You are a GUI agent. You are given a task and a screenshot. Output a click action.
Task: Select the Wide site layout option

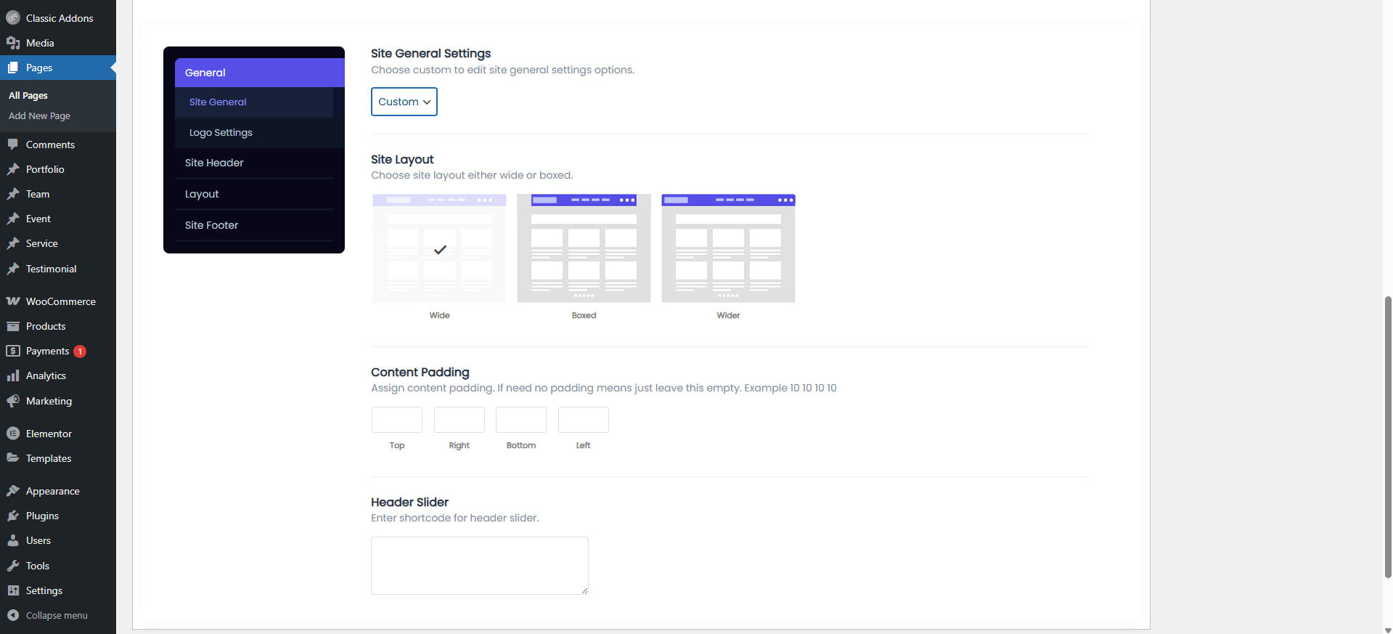point(439,248)
